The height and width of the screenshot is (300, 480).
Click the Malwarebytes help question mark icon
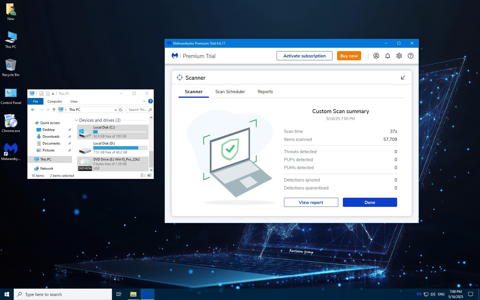[x=410, y=56]
